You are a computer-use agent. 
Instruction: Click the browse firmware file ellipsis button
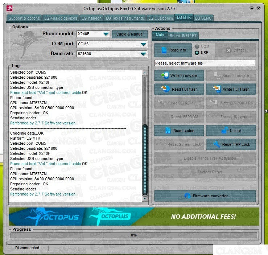click(252, 63)
